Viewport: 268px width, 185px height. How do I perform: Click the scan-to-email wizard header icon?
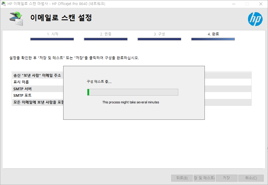[x=16, y=19]
